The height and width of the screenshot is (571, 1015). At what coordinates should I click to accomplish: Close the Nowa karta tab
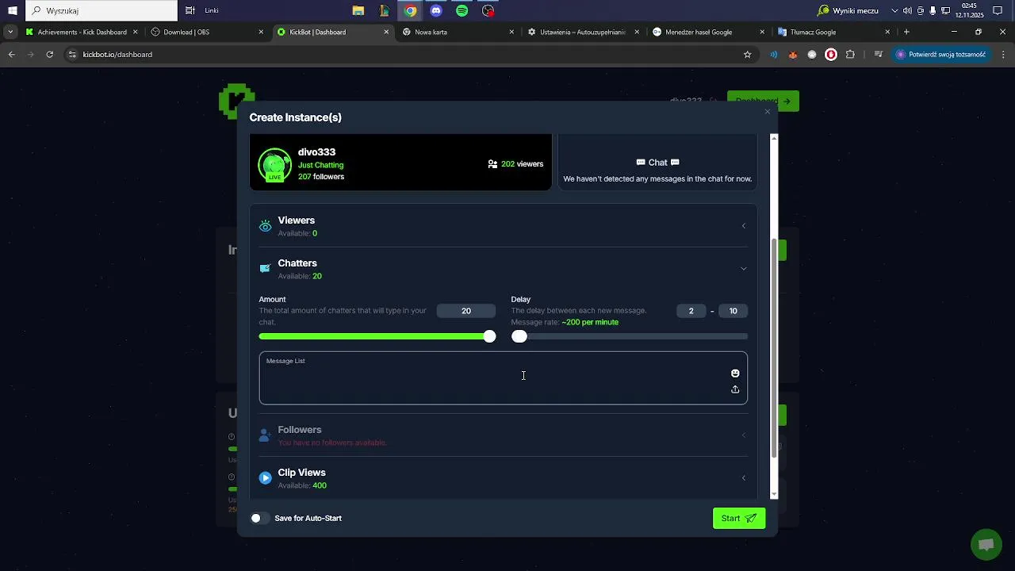[511, 33]
